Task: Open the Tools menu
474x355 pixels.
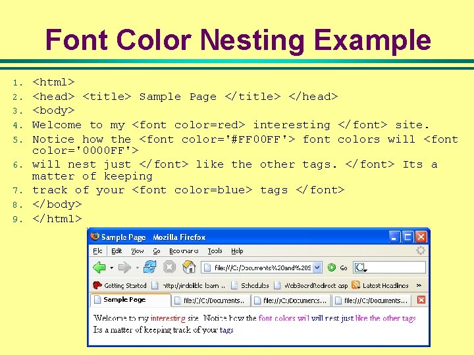Action: 215,251
